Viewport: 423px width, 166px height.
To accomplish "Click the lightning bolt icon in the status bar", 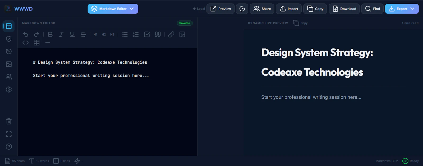I will [x=77, y=161].
